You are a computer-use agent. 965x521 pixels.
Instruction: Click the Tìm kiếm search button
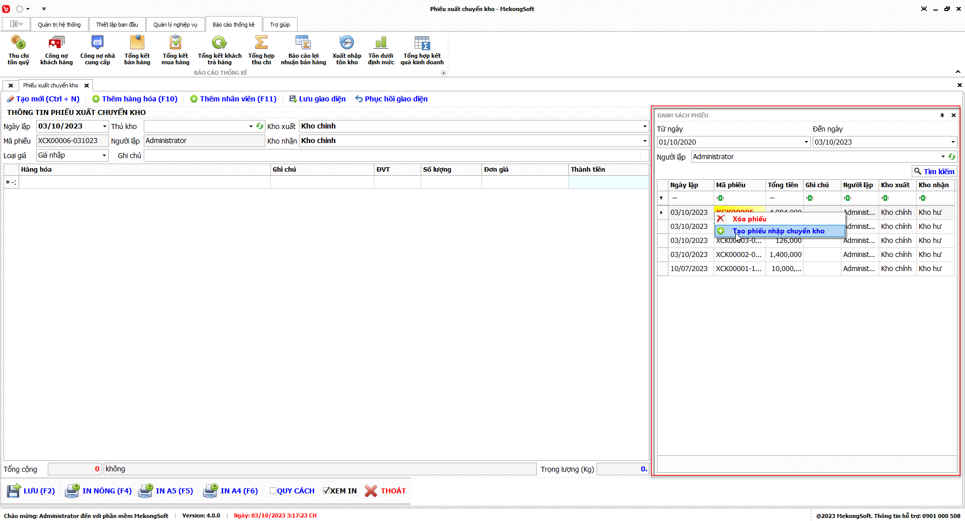pos(934,172)
